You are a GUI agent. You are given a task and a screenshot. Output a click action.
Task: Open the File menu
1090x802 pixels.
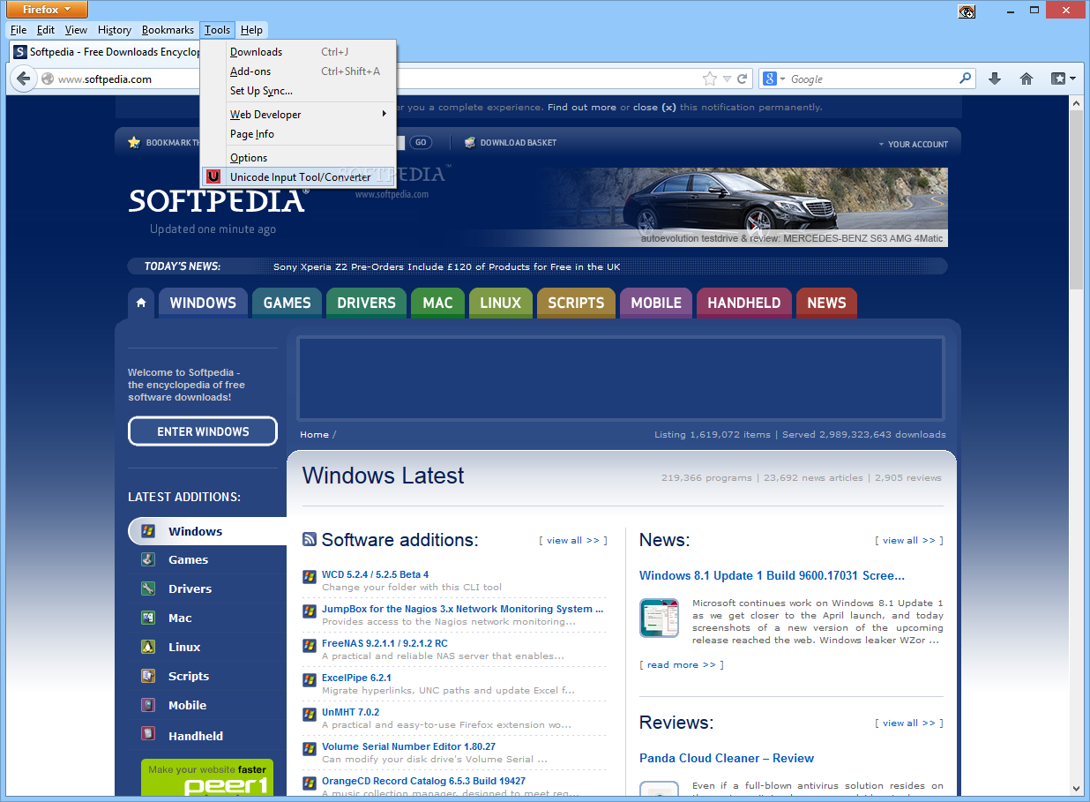pyautogui.click(x=19, y=30)
